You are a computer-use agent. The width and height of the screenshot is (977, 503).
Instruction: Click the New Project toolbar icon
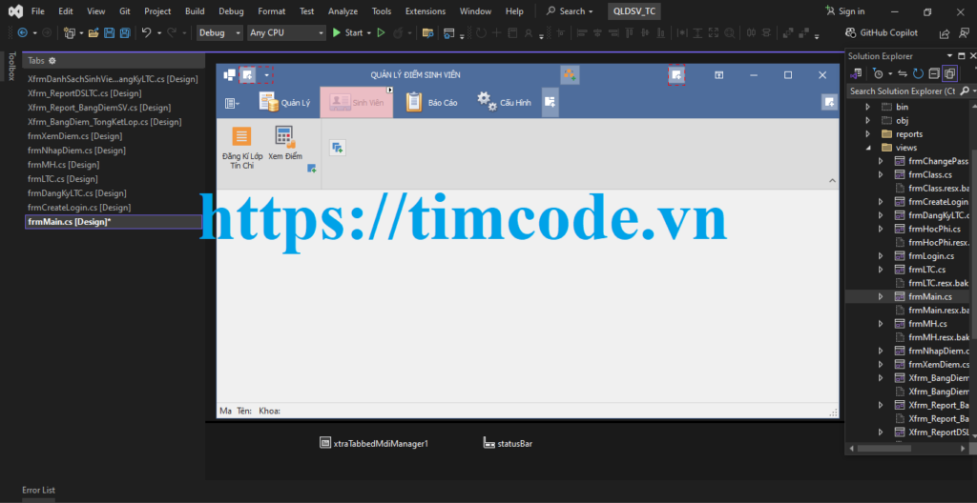click(69, 33)
